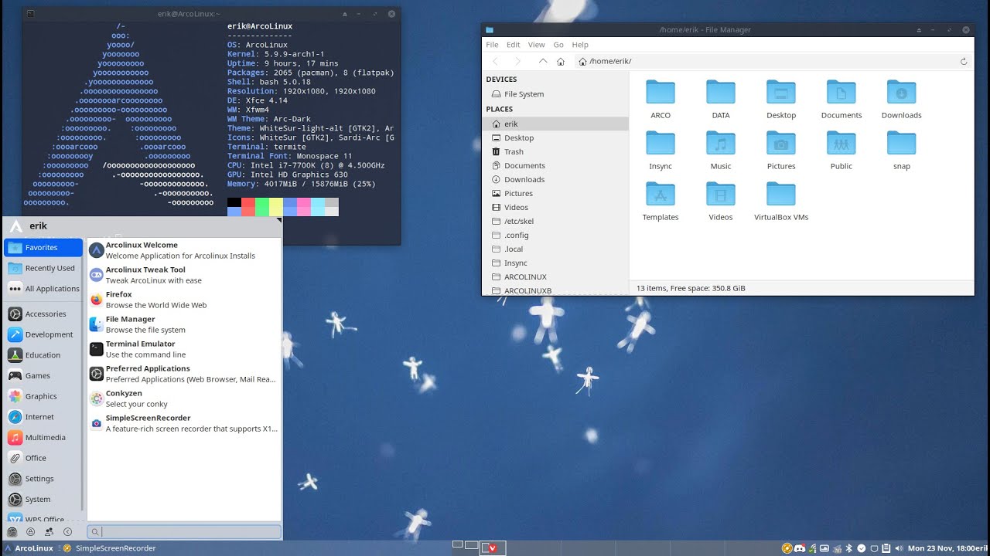Click the clipboard manager tray icon
Screen dimensions: 990x556
point(886,548)
